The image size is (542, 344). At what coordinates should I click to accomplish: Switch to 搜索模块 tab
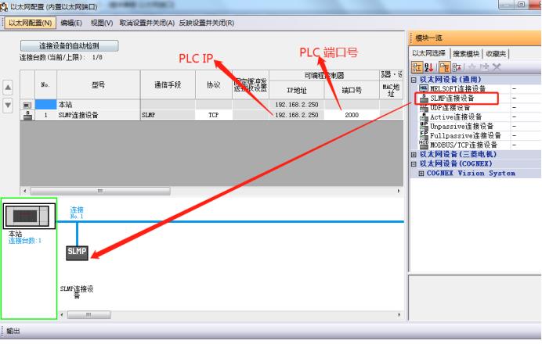[465, 53]
